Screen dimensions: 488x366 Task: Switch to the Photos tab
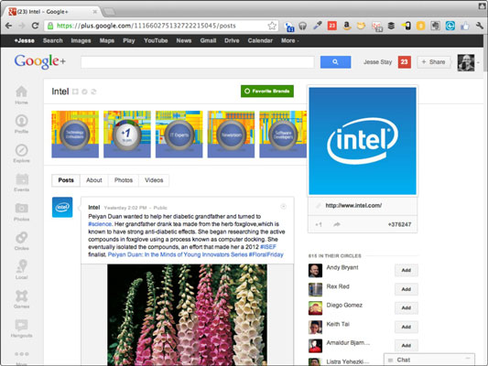(x=124, y=180)
